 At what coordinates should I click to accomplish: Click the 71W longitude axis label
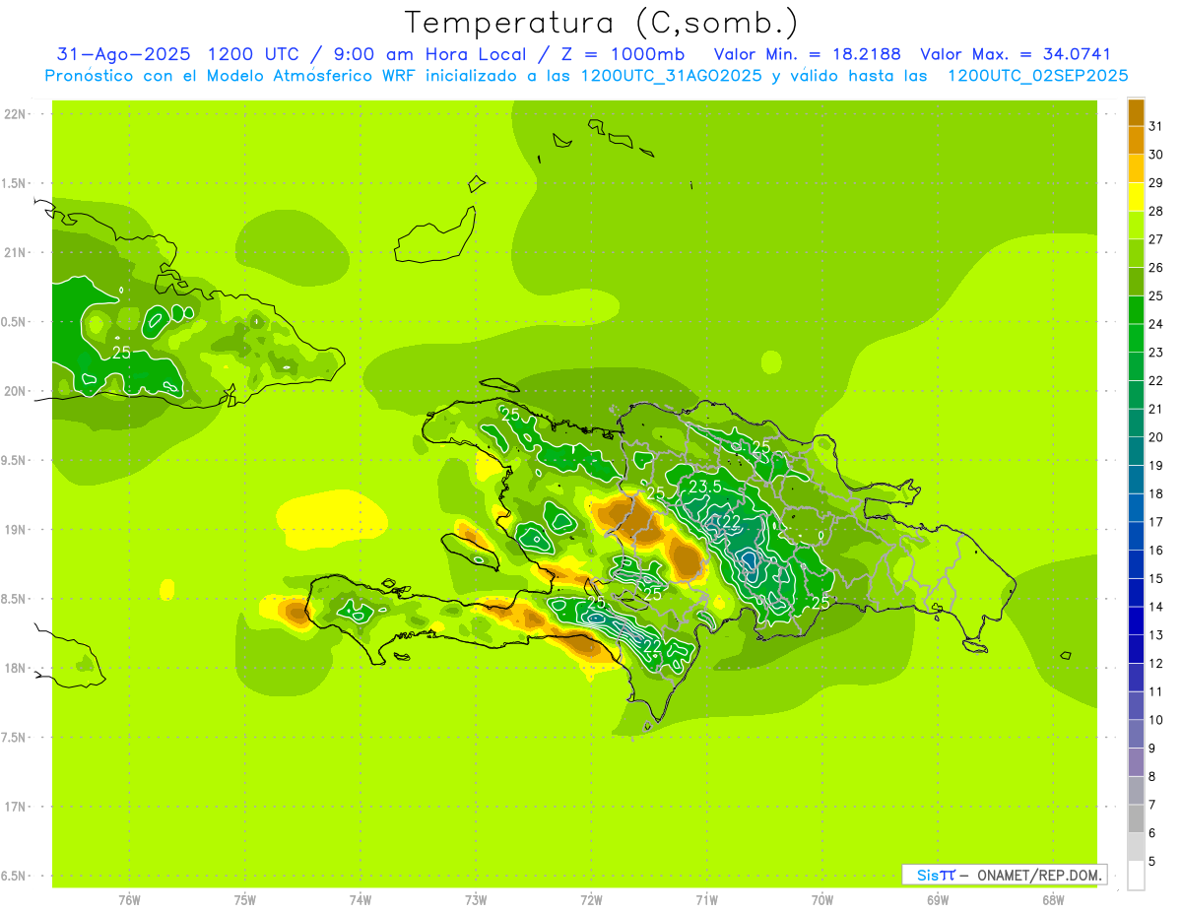click(x=706, y=899)
